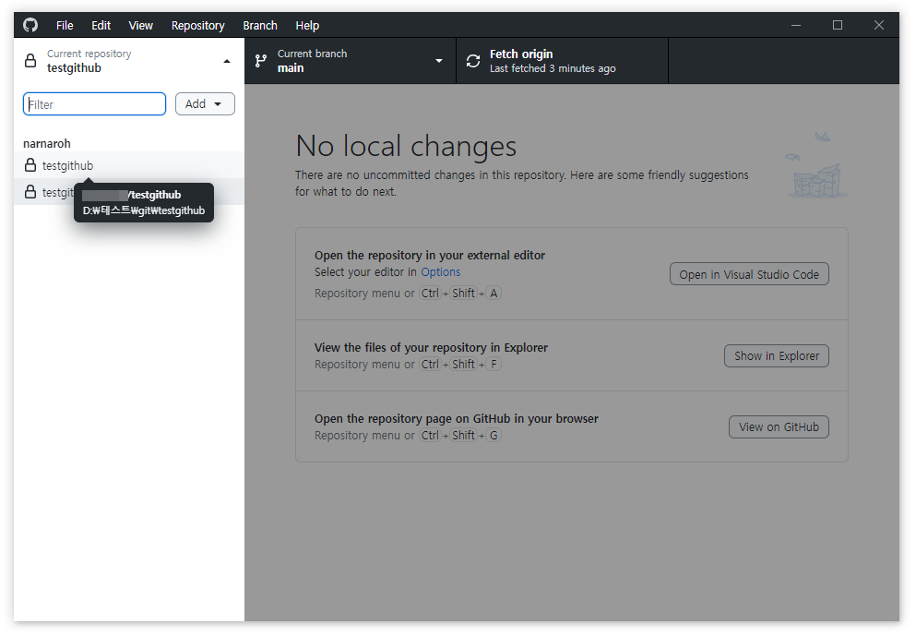Screen dimensions: 916x636
Task: Click the Fetch origin button
Action: [562, 61]
